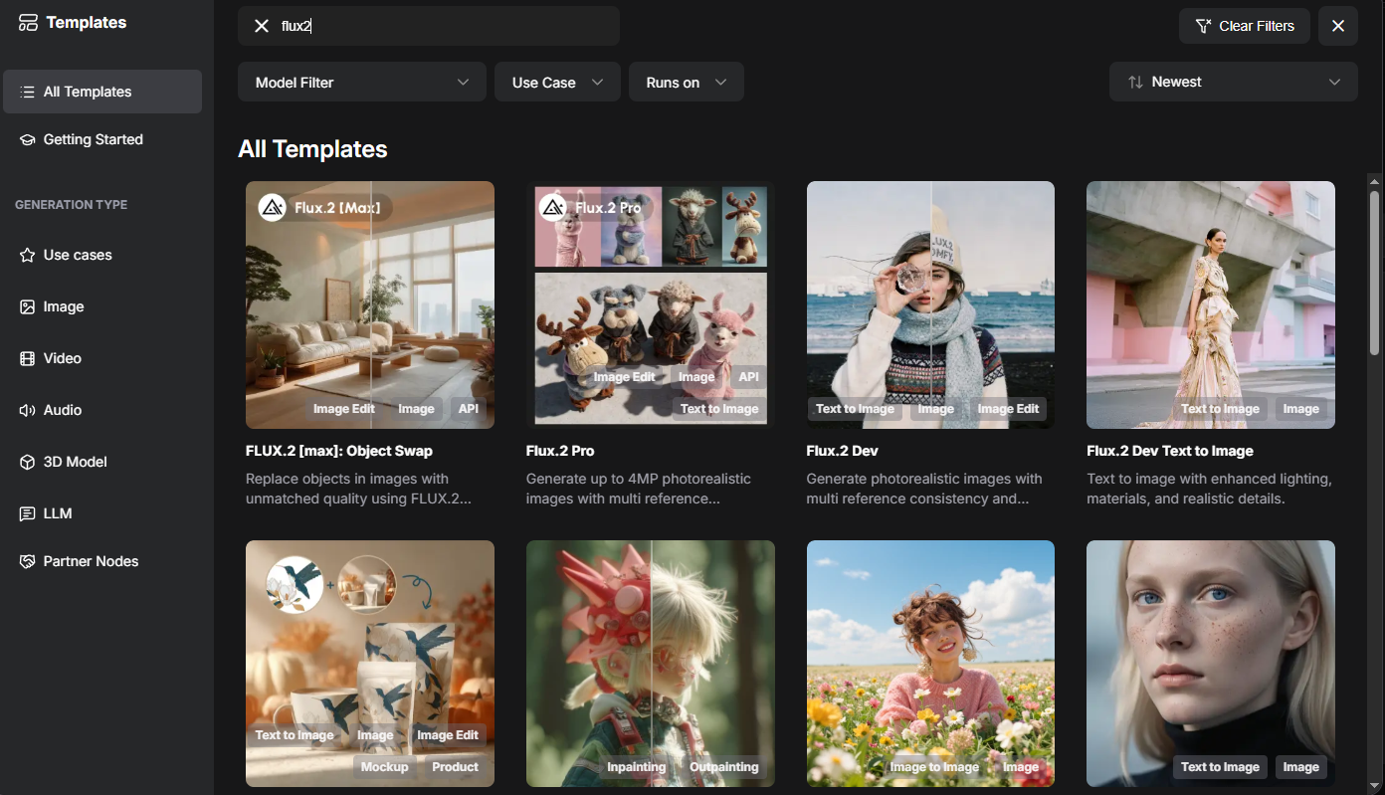This screenshot has height=795, width=1385.
Task: Click the Mockup tag on the packaging card
Action: 385,767
